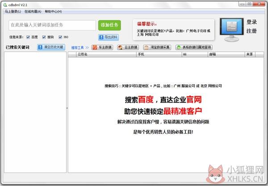Click the 清空历史关键 button
Image resolution: width=268 pixels, height=186 pixels.
coord(51,47)
